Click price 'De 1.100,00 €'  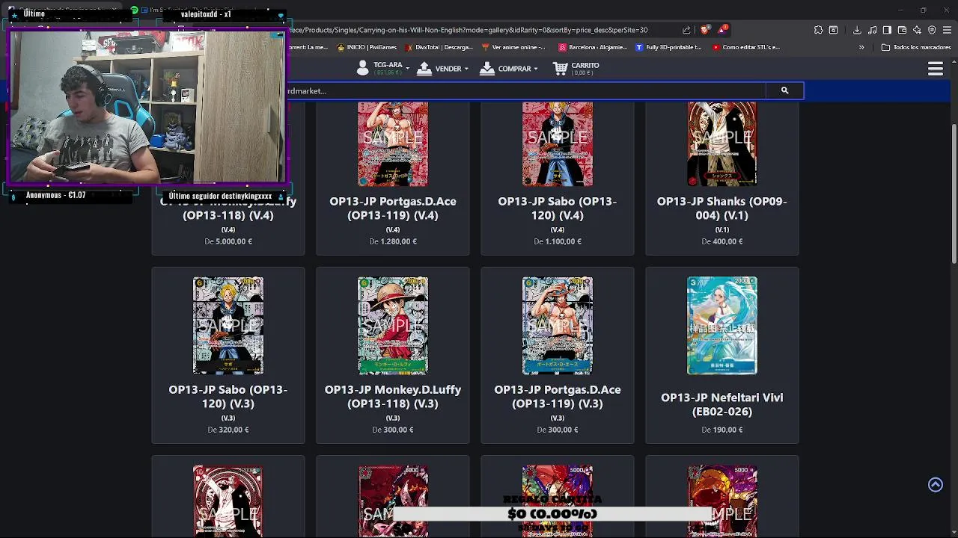click(558, 241)
